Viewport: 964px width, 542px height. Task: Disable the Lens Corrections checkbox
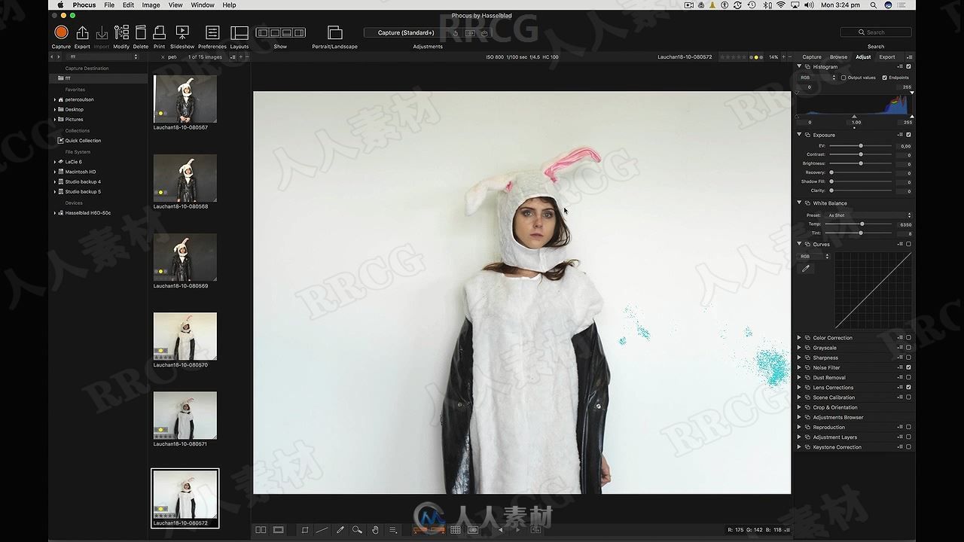pyautogui.click(x=908, y=387)
